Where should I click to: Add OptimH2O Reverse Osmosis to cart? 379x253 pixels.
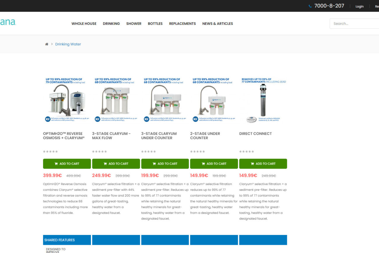point(67,164)
